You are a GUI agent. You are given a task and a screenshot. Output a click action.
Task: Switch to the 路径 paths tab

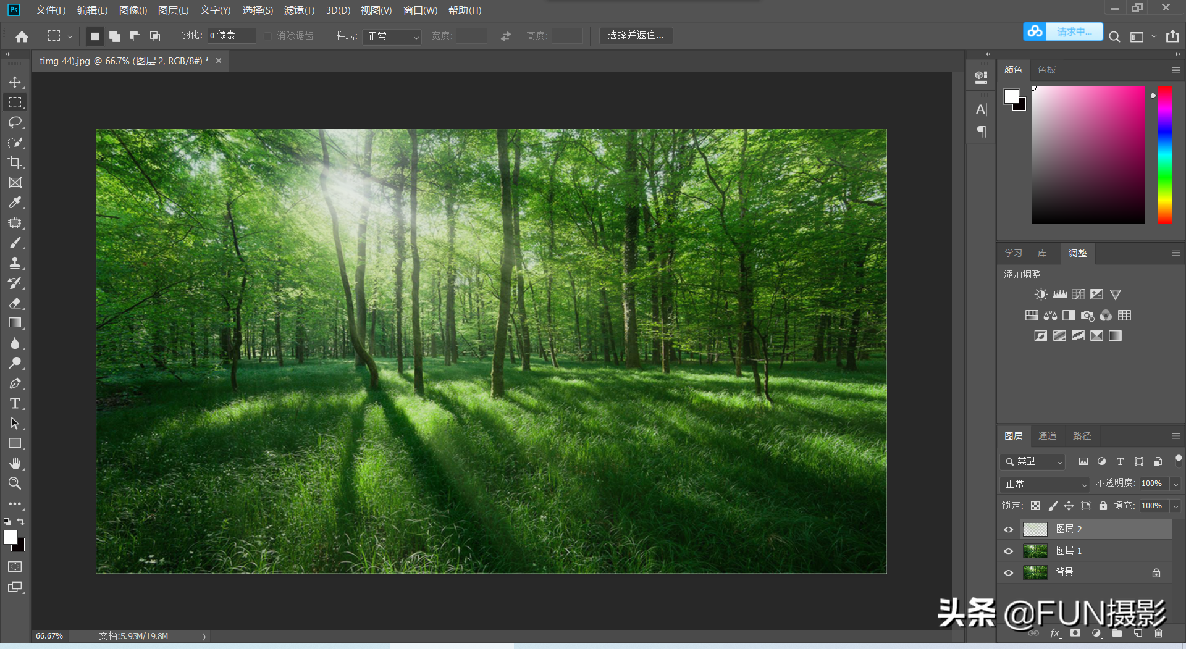click(1082, 436)
